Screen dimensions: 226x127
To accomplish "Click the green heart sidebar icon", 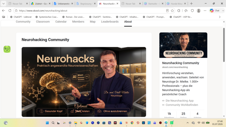I will point(7,49).
